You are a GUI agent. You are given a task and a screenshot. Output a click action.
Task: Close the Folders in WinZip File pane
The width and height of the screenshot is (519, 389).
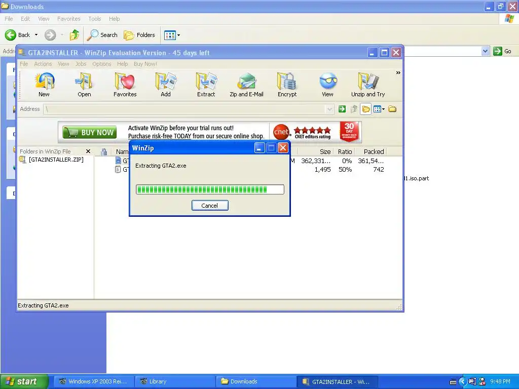[88, 151]
